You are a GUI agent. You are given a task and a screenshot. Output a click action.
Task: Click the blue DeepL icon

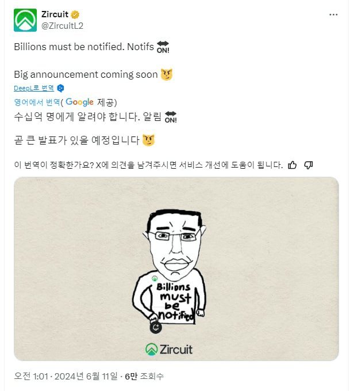point(60,88)
